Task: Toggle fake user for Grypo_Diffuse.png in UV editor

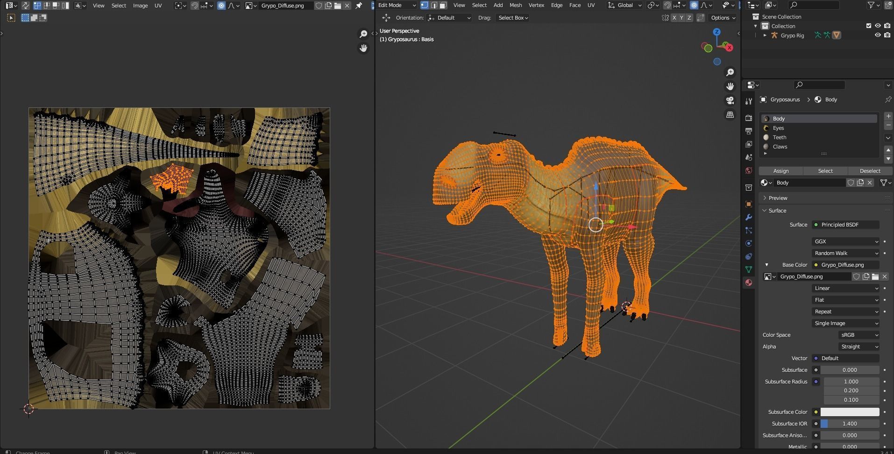Action: (319, 6)
